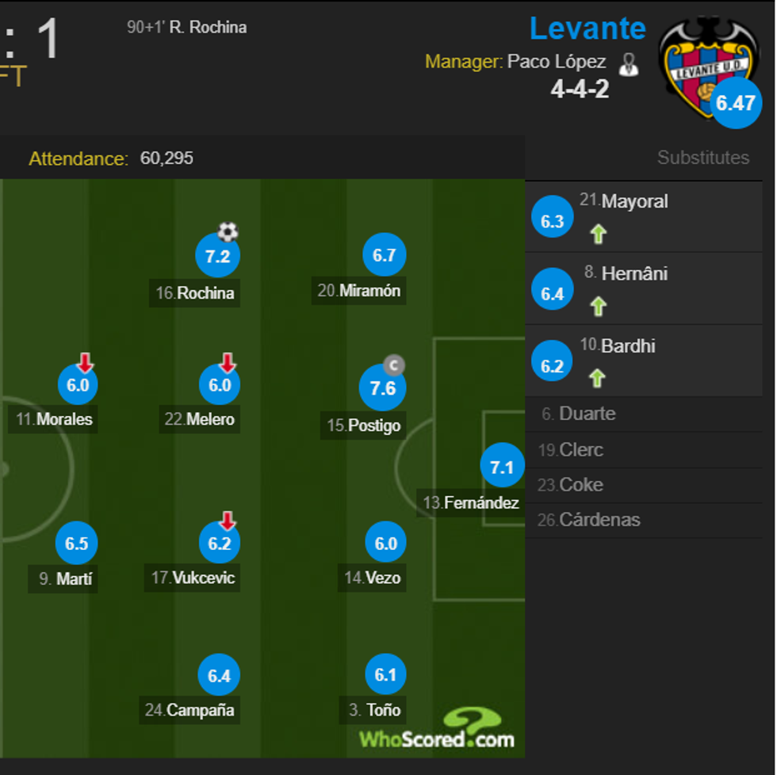Click the goal icon above Rochina
This screenshot has height=775, width=777.
click(x=227, y=231)
